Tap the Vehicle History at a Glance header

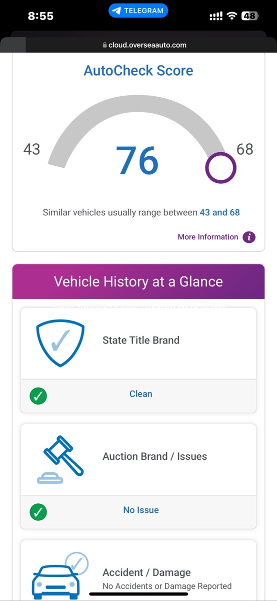[138, 281]
